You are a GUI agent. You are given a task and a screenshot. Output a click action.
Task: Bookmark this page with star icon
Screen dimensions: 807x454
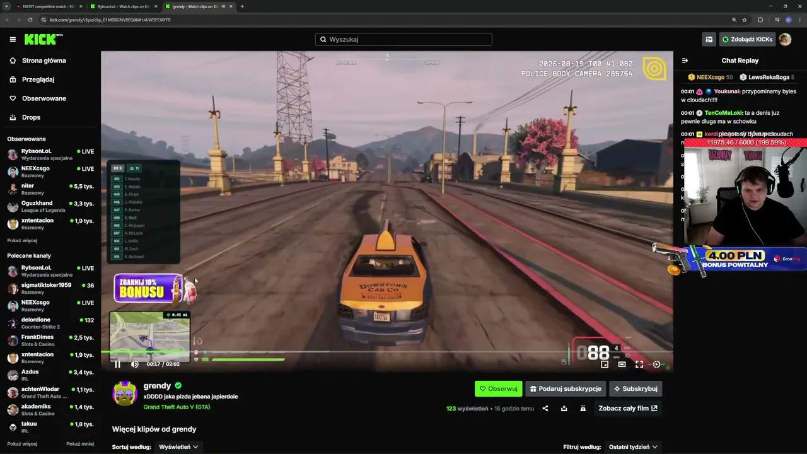tap(744, 20)
